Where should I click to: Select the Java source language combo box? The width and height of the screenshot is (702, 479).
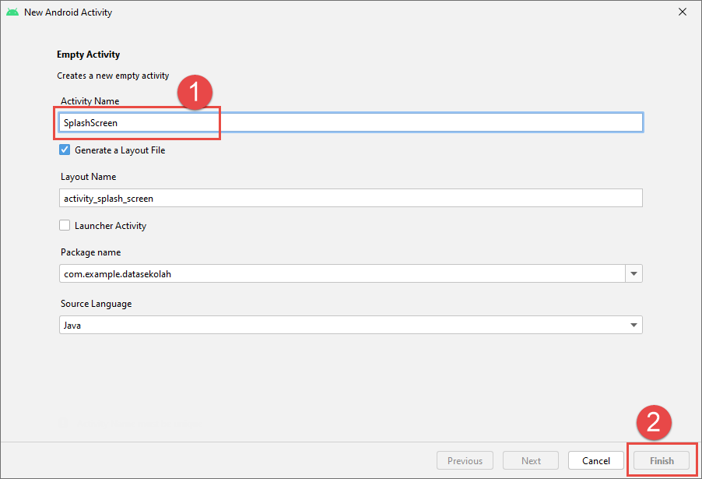[342, 326]
